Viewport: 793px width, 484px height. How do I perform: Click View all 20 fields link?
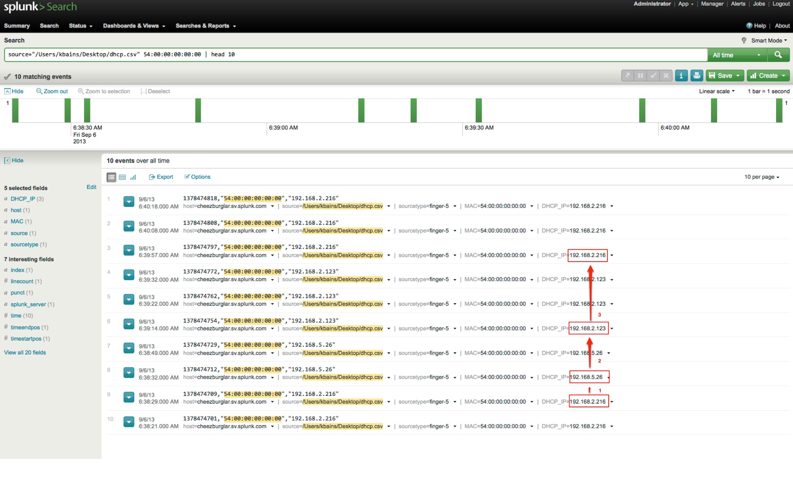coord(25,352)
